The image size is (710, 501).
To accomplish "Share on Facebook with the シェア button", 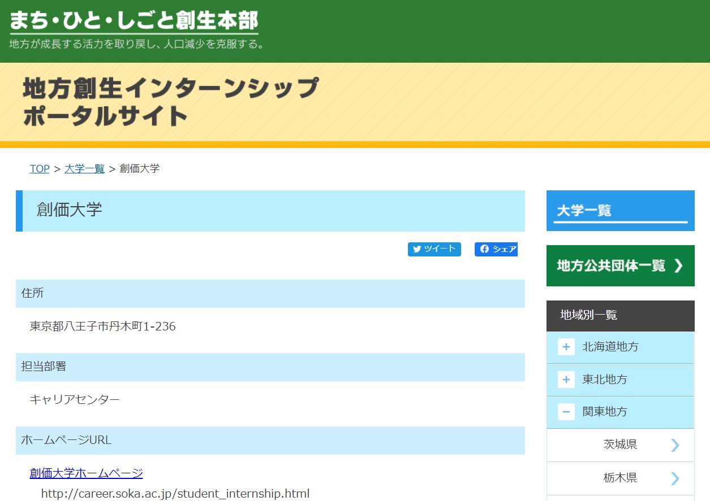I will (x=496, y=249).
